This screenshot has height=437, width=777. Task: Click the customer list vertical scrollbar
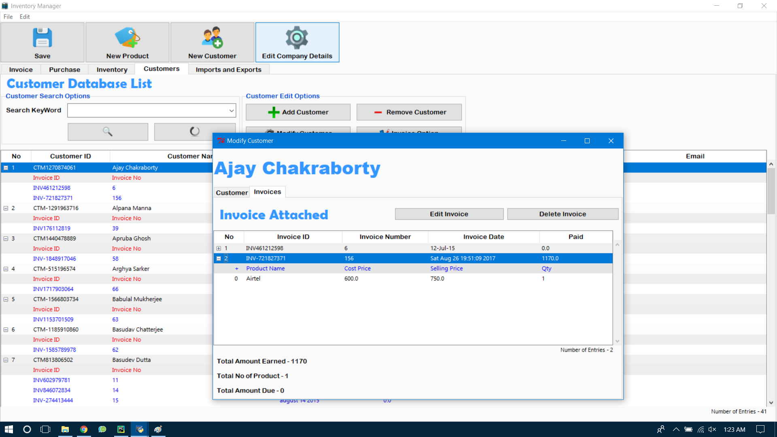click(x=771, y=190)
